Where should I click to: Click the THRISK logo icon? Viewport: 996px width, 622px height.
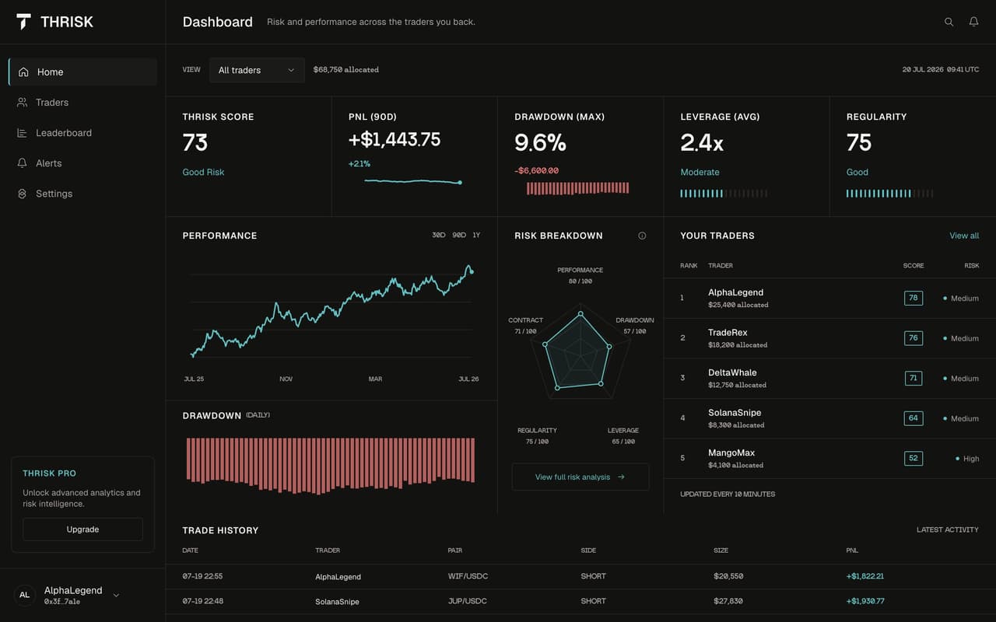pyautogui.click(x=24, y=22)
